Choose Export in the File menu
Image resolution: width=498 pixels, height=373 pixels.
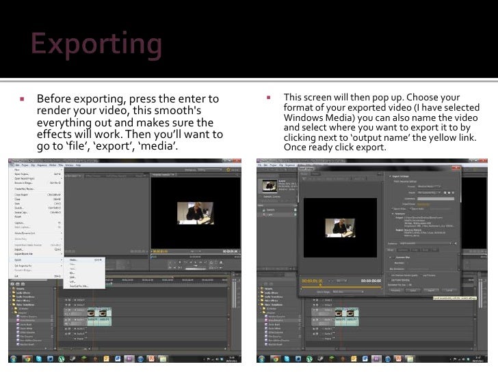click(36, 260)
